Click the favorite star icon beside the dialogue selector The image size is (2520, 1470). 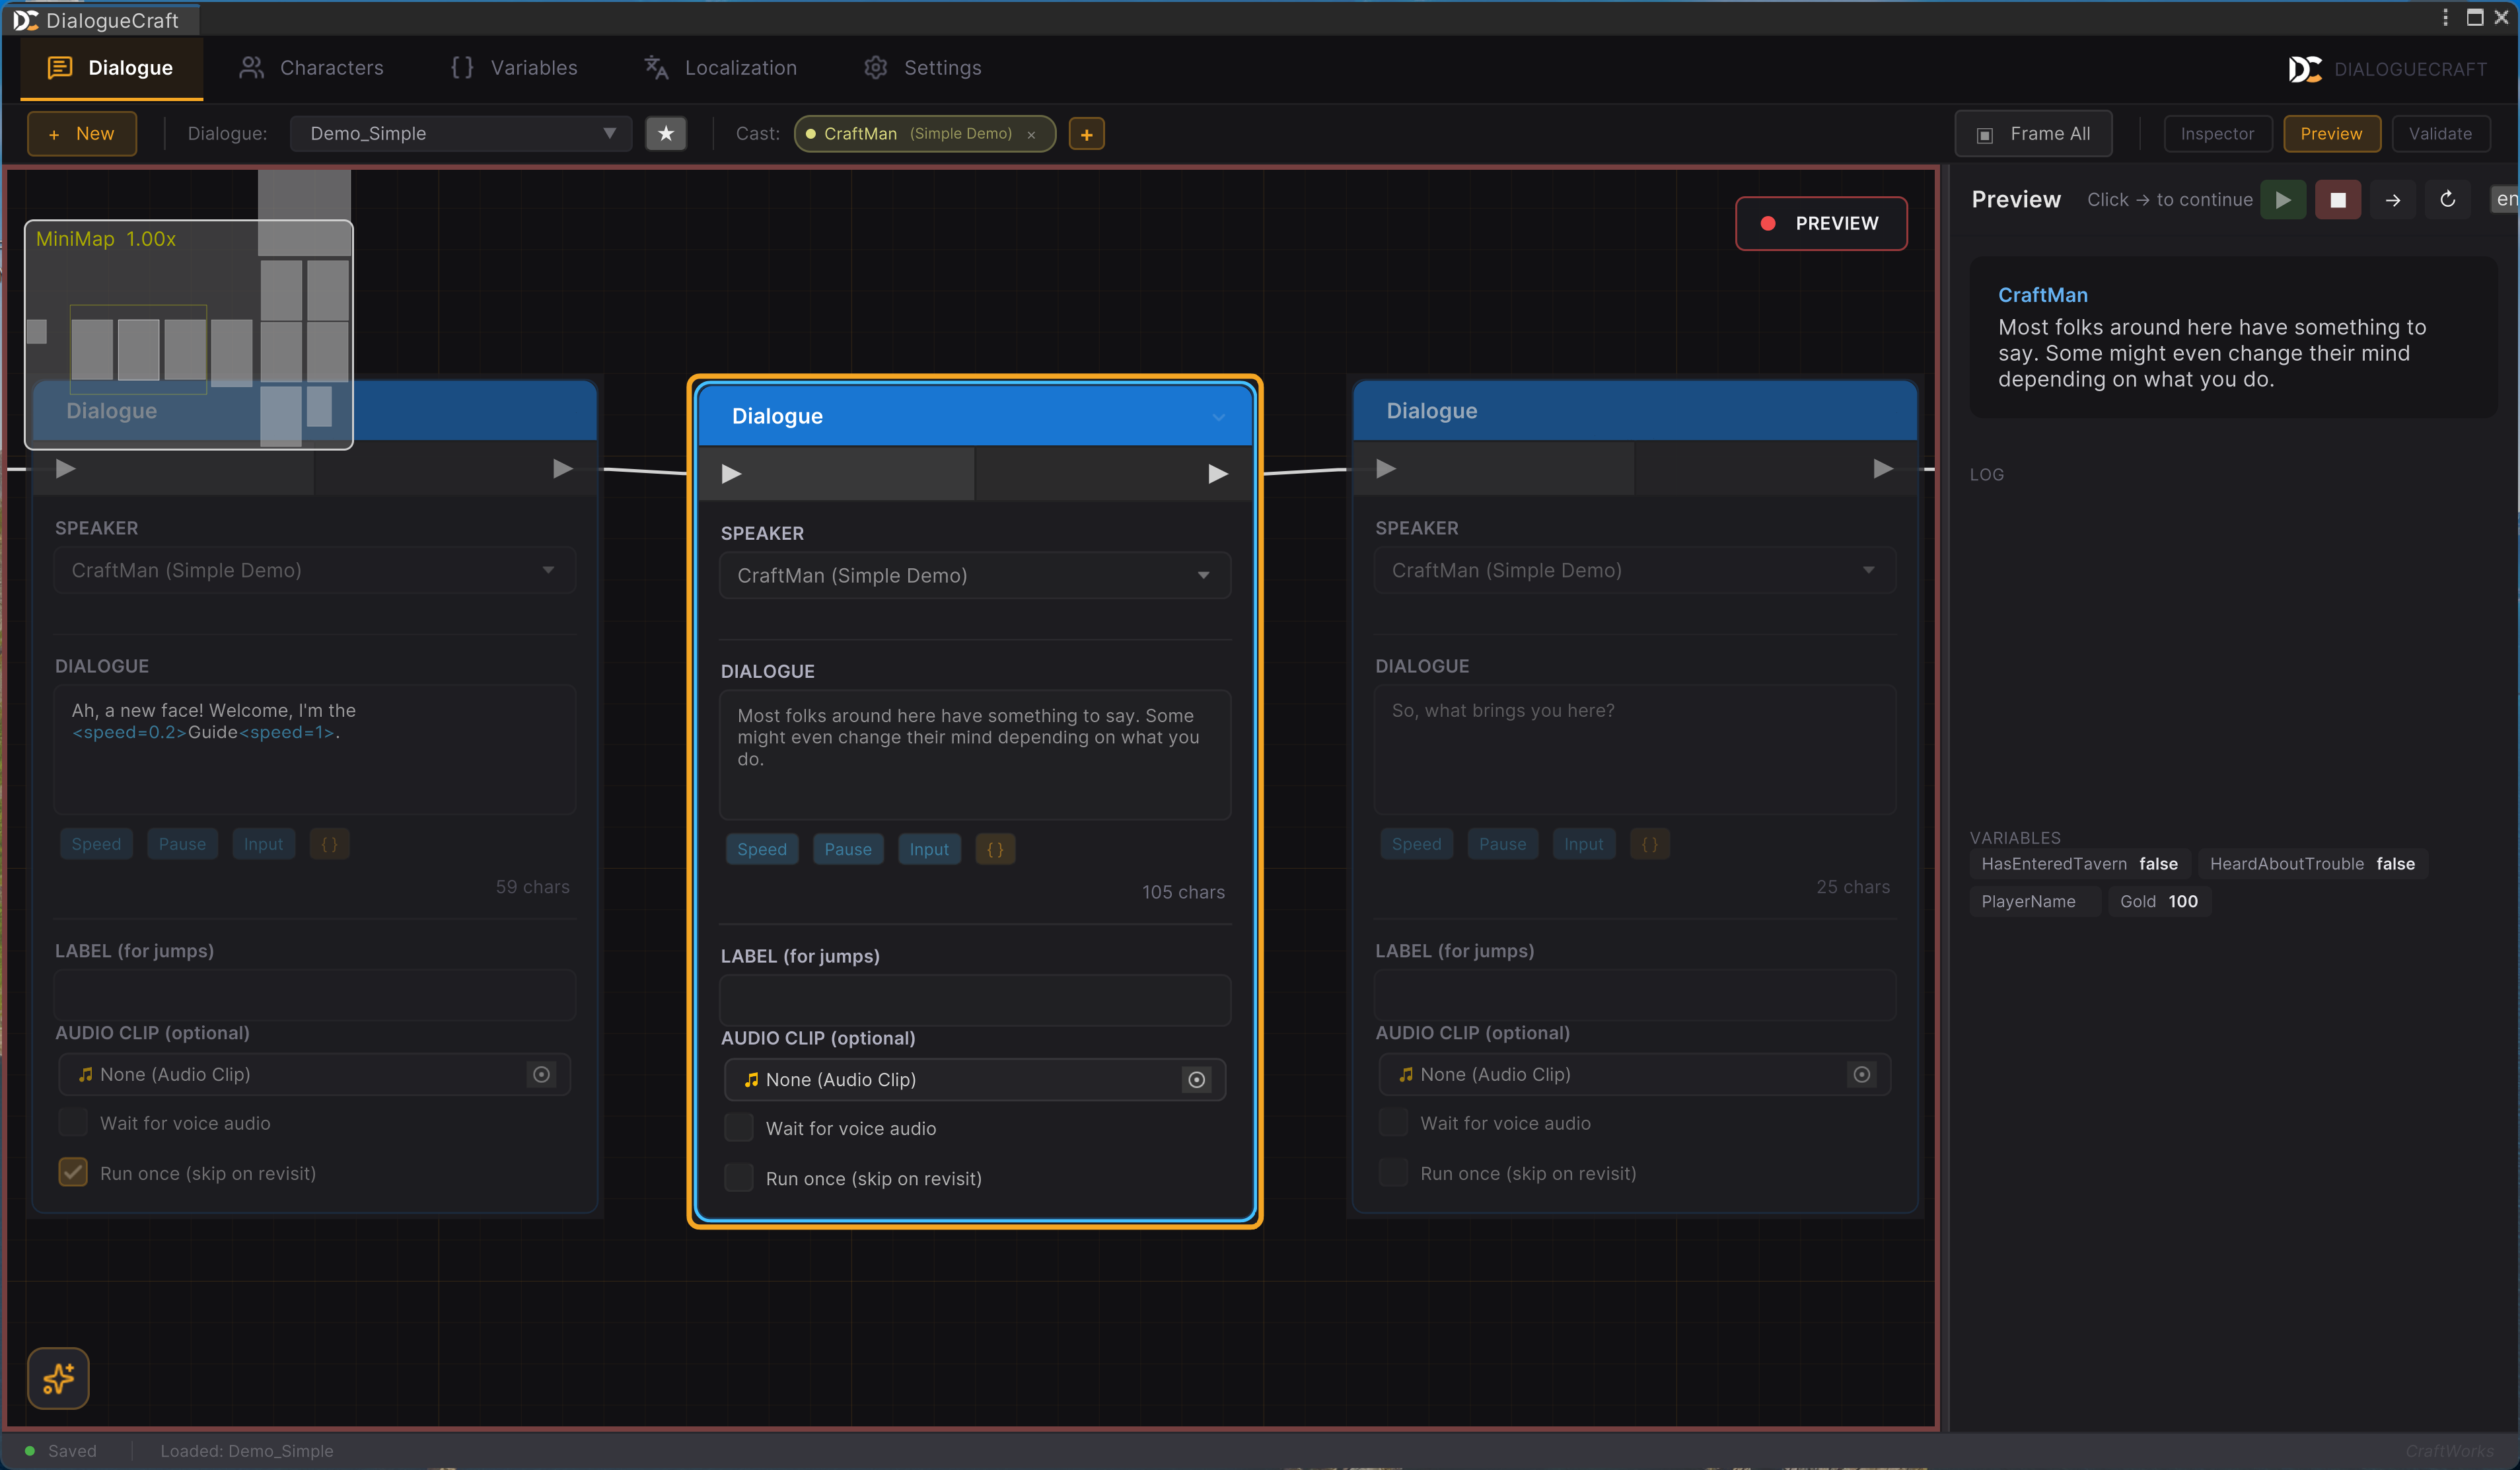point(665,133)
